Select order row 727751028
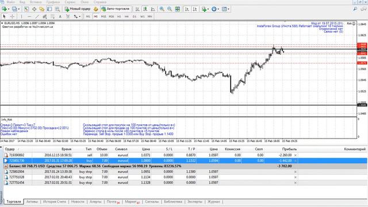 [x=185, y=177]
